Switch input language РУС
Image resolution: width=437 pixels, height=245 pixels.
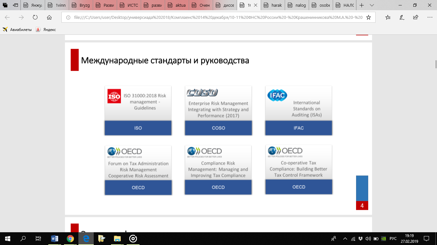pyautogui.click(x=393, y=238)
